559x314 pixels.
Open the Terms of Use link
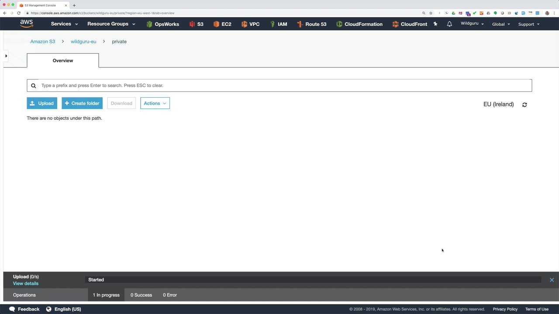[x=537, y=309]
